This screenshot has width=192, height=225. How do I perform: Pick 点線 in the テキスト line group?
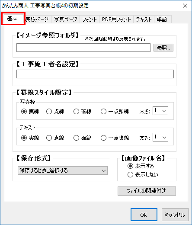pos(55,138)
